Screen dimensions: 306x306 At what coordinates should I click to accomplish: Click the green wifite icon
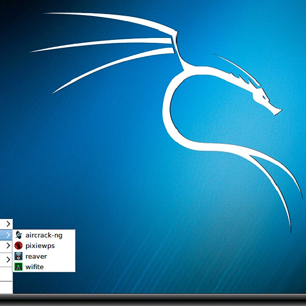point(19,267)
